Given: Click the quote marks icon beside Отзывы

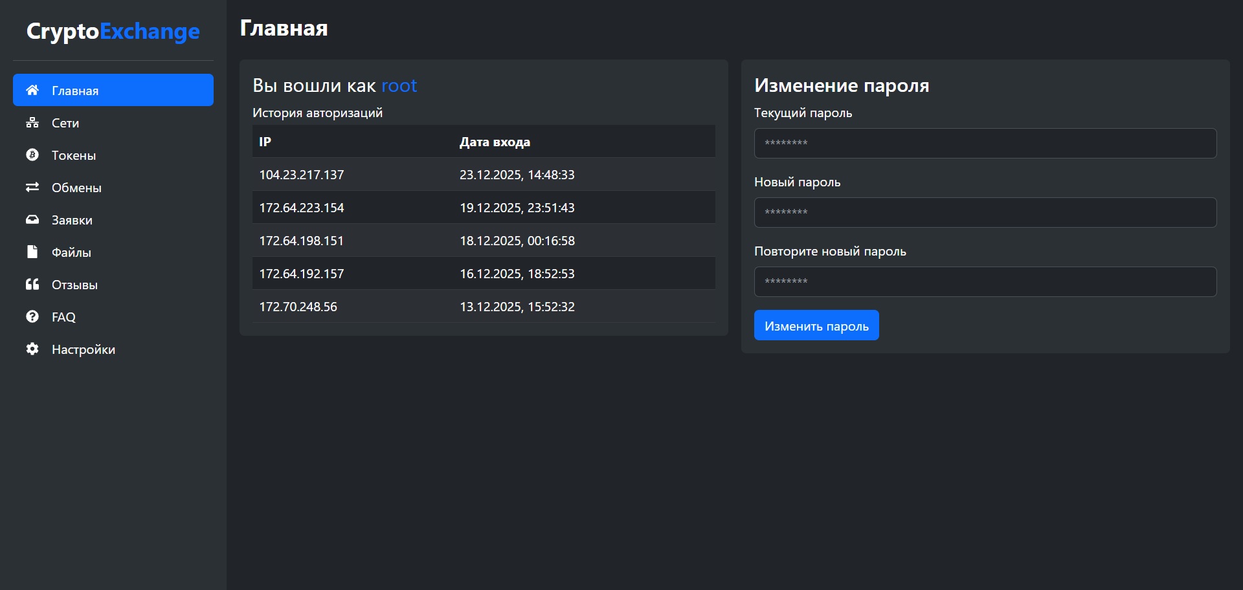Looking at the screenshot, I should [x=32, y=285].
